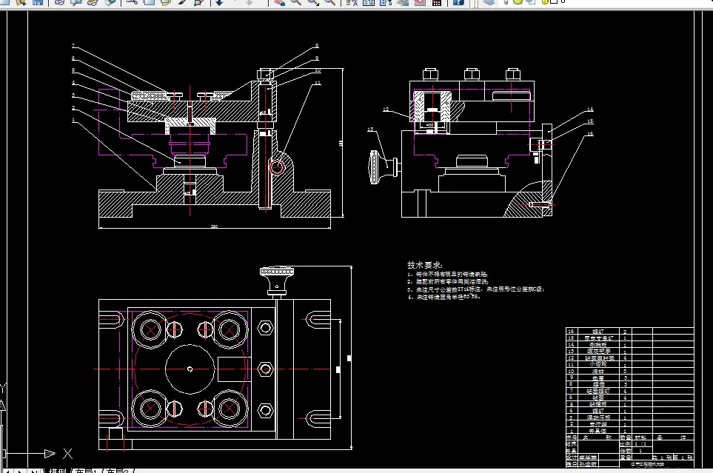Save the drawing with the floppy icon
The image size is (713, 473).
click(39, 1)
